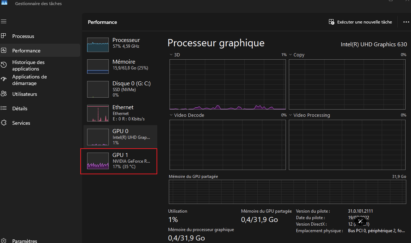
Task: Click the Utilisateurs people icon
Action: point(4,94)
